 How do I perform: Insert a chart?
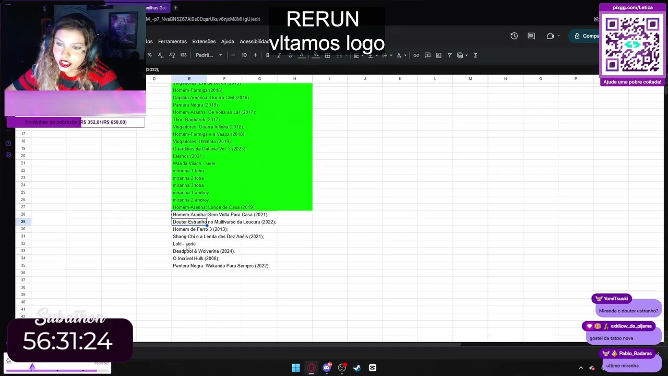pos(438,55)
